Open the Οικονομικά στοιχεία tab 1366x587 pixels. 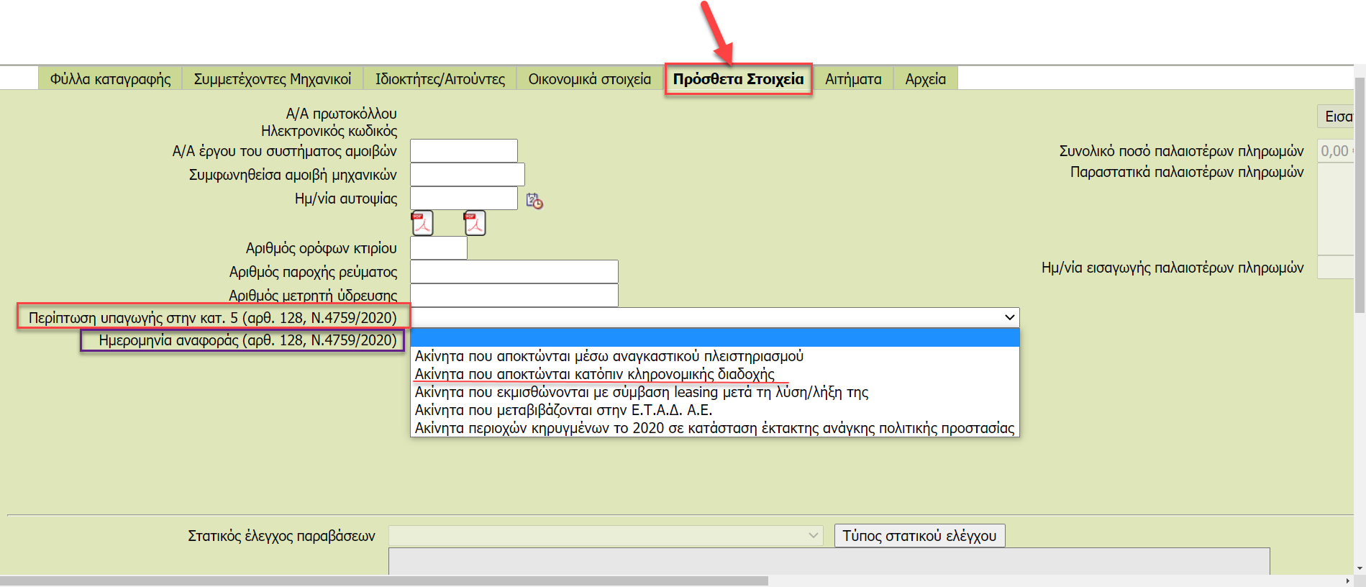pos(589,79)
